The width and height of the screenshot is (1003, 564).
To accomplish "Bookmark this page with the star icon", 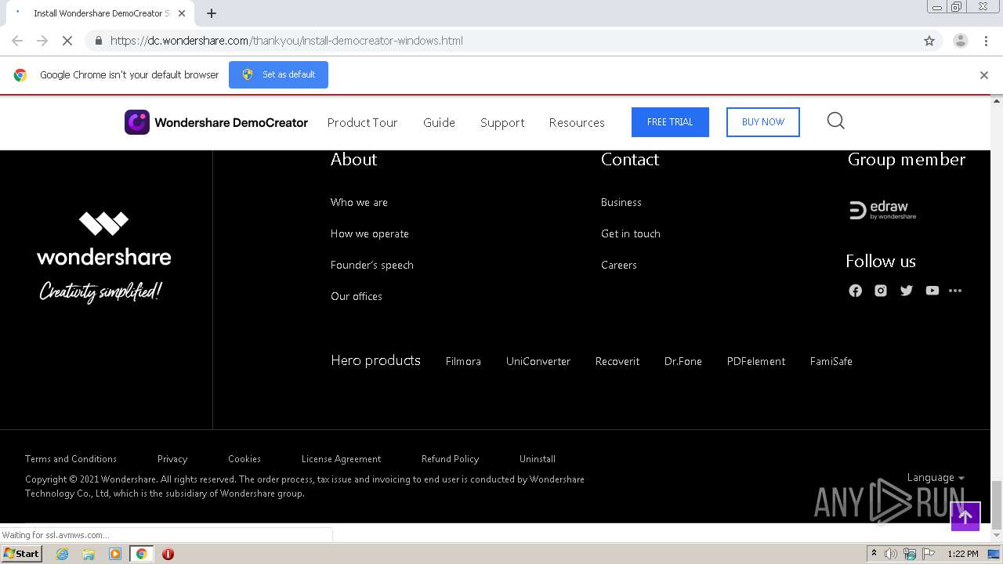I will pyautogui.click(x=929, y=41).
